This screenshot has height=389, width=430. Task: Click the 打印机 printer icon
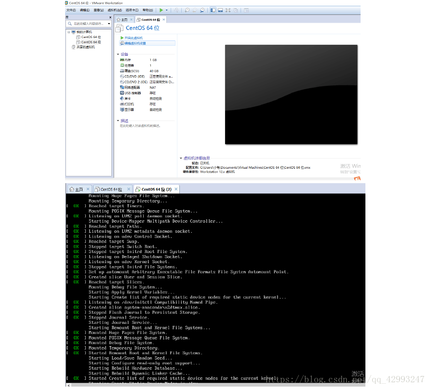click(x=122, y=104)
